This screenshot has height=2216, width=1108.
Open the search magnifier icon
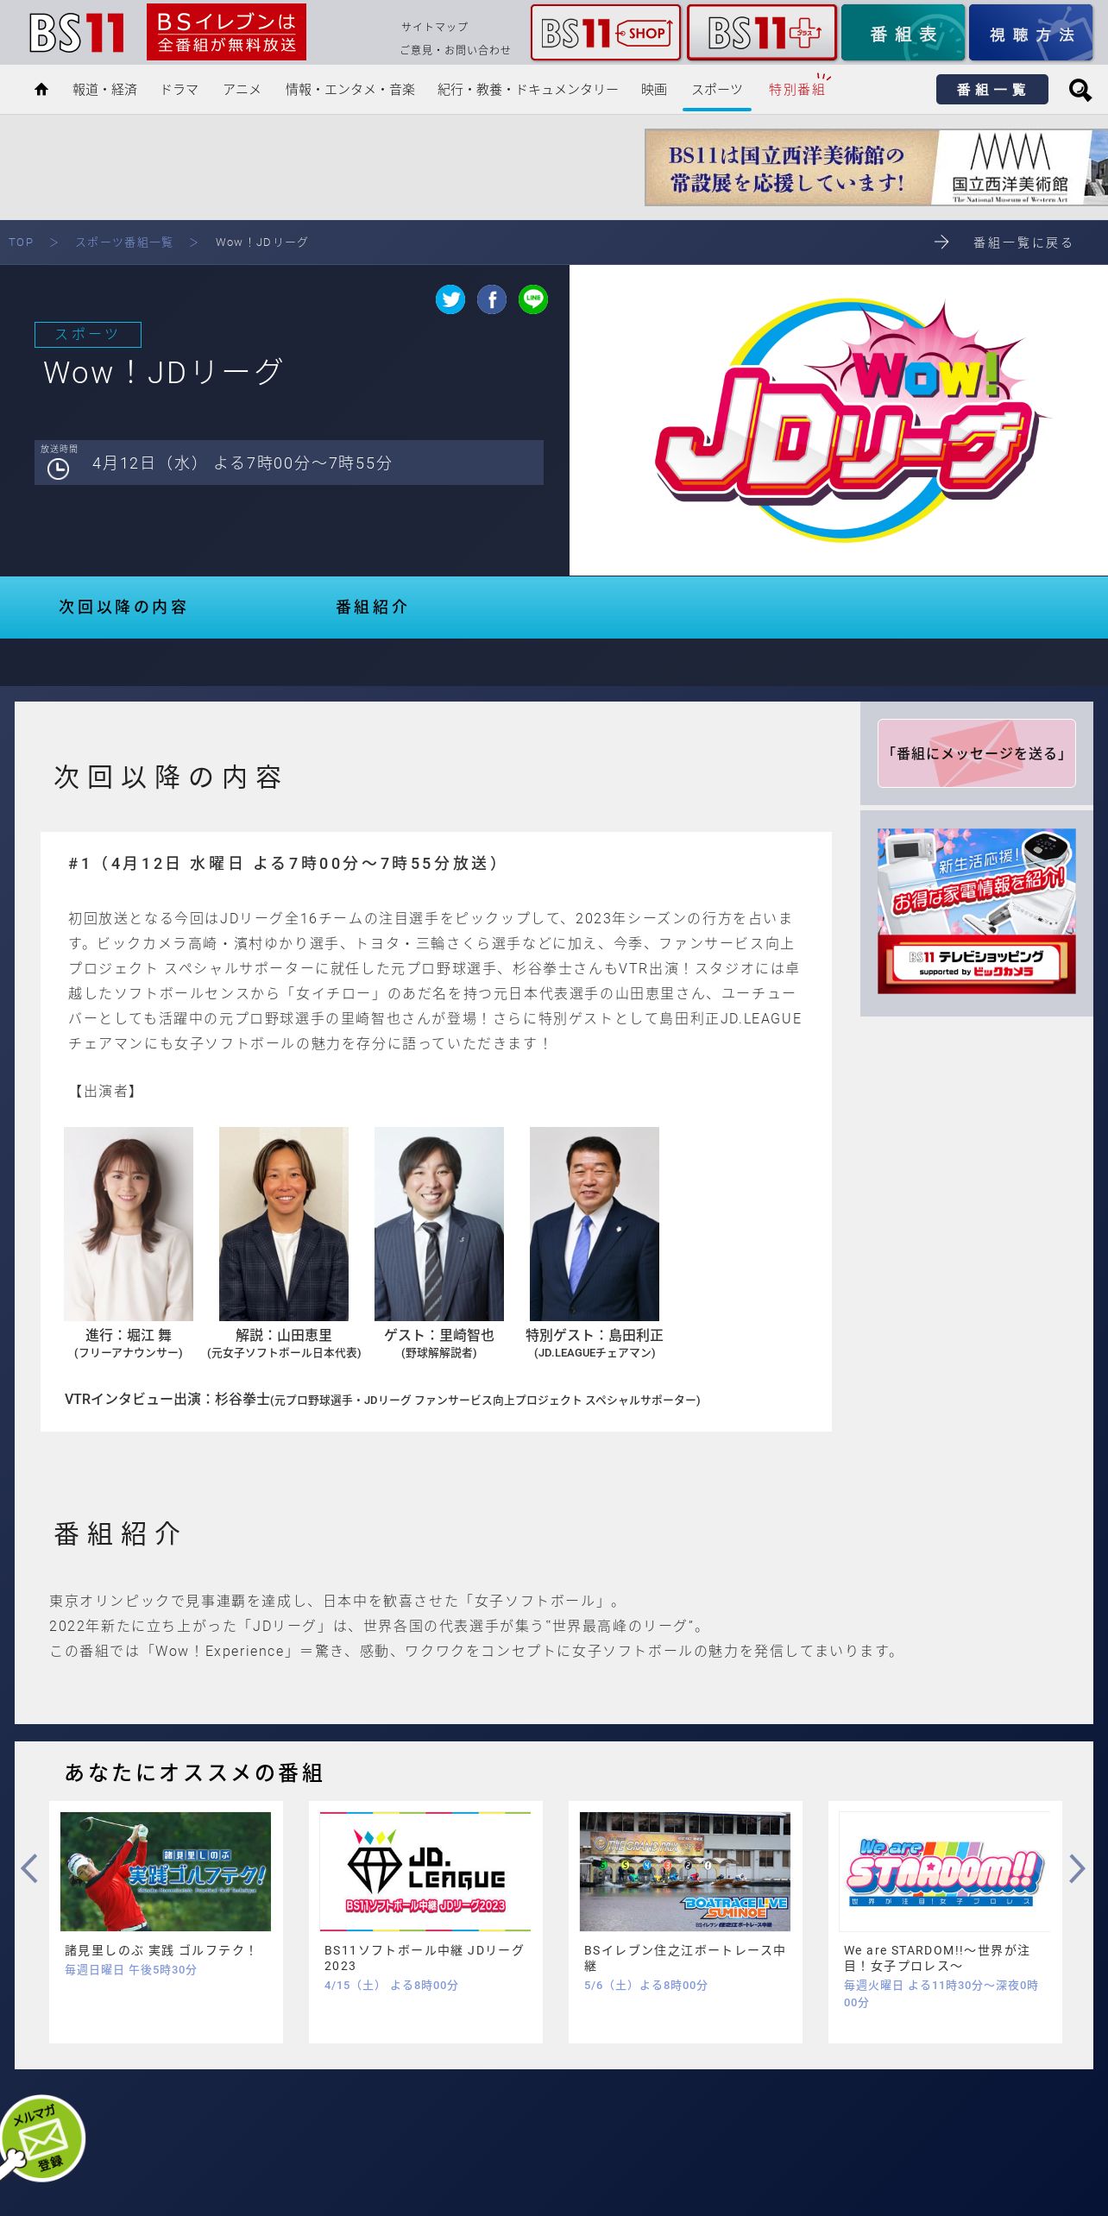pos(1080,90)
